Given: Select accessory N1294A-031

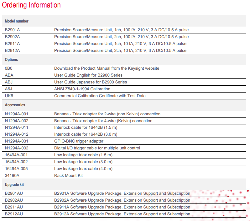Looking at the screenshot, I should pyautogui.click(x=17, y=141).
